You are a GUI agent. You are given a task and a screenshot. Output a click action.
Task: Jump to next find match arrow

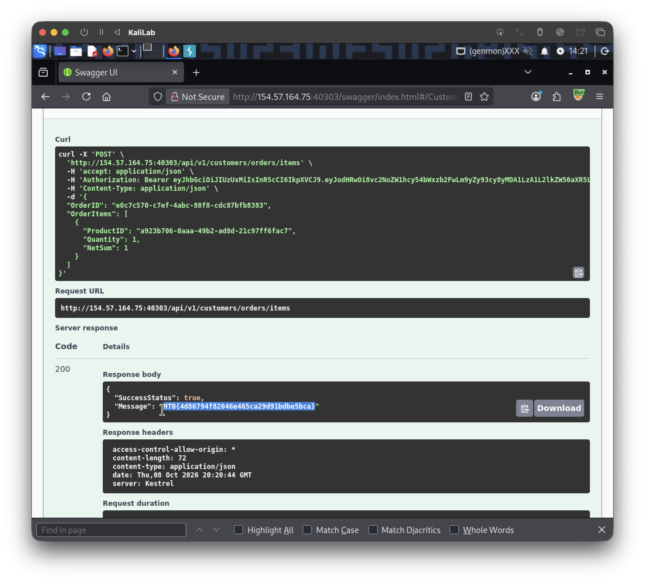216,530
